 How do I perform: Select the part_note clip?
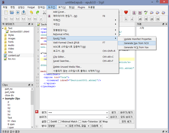click(x=10, y=92)
